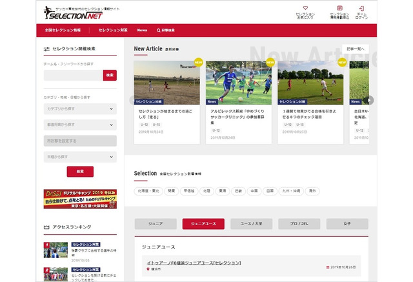Switch to the プロ / JFL tab
413x282 pixels.
pyautogui.click(x=299, y=224)
